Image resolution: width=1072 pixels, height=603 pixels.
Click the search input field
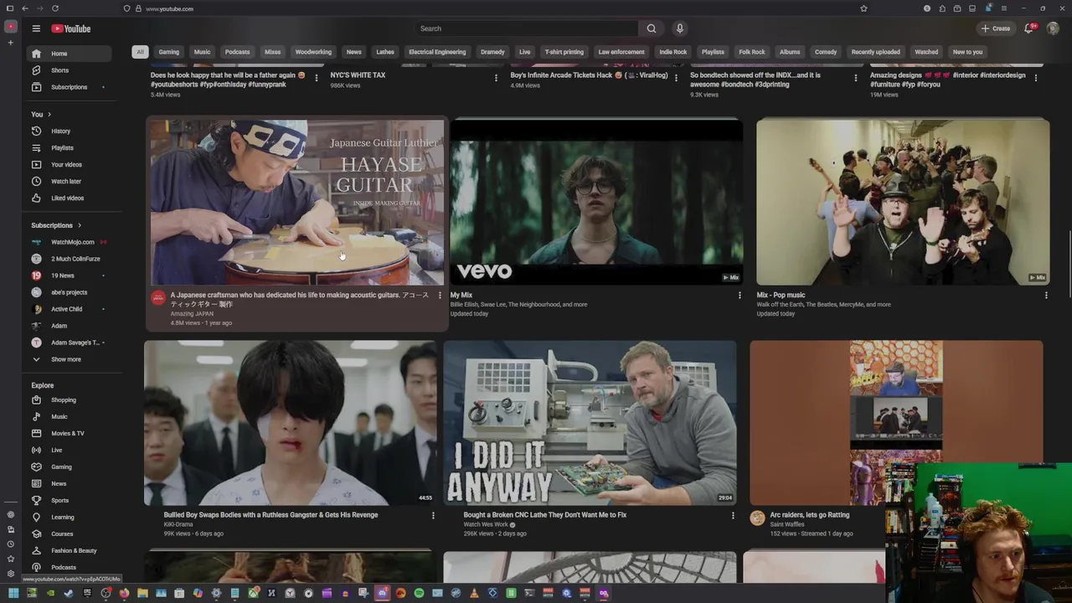click(x=526, y=28)
